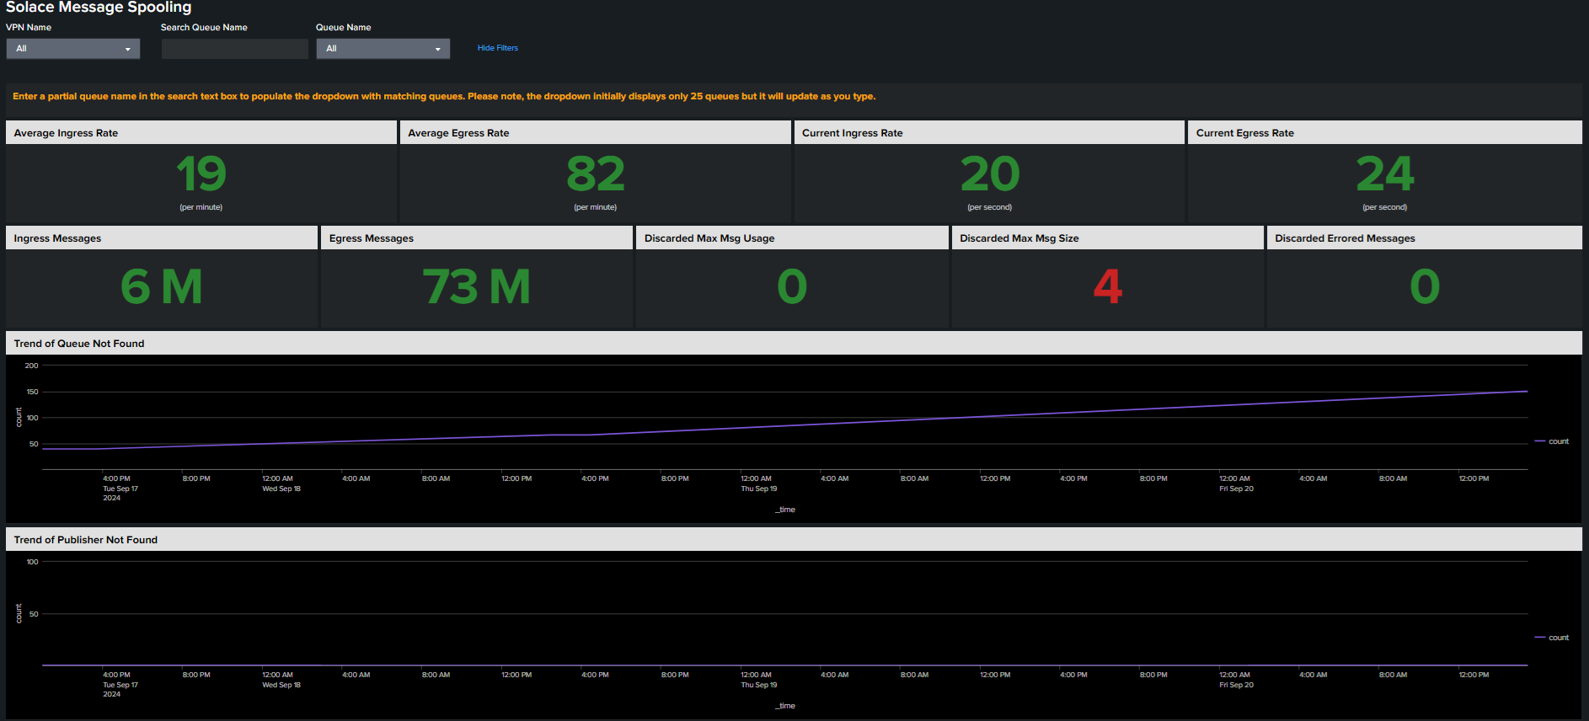Click the Current Ingress Rate panel header
This screenshot has width=1589, height=721.
click(990, 133)
